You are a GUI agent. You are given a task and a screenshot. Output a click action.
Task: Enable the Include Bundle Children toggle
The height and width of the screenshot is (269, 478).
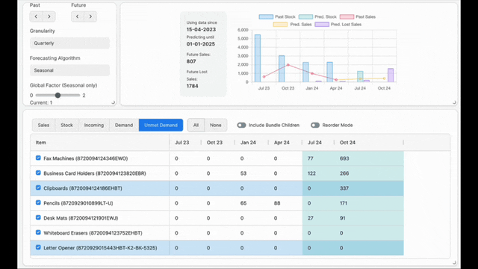click(x=241, y=125)
